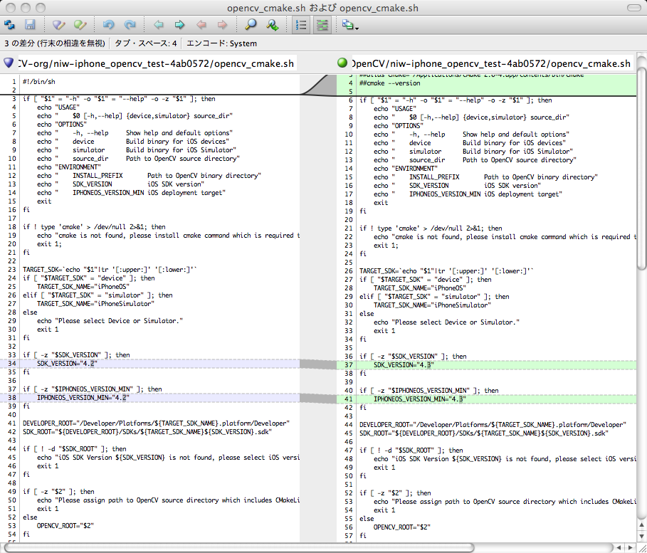
Task: Click '#!/bin/sh' on left line 1
Action: tap(38, 82)
